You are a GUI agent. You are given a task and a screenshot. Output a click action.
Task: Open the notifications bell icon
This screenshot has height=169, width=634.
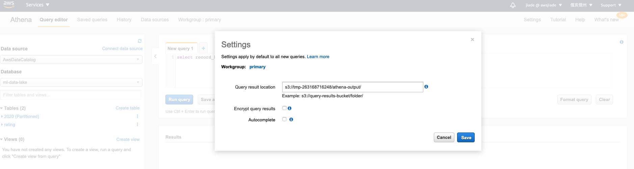[x=512, y=5]
